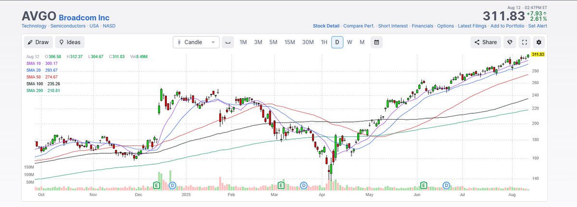Image resolution: width=577 pixels, height=207 pixels.
Task: Expand the Candle chart type dropdown
Action: pos(196,42)
